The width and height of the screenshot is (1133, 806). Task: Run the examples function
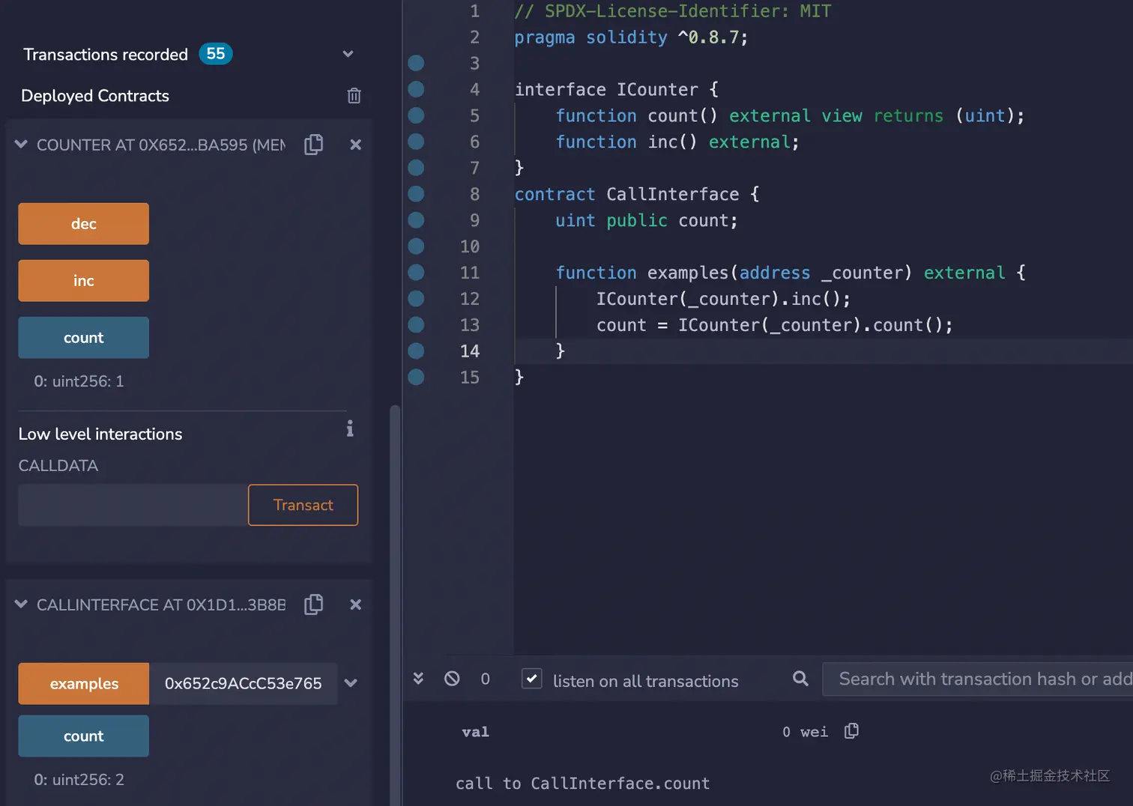84,684
